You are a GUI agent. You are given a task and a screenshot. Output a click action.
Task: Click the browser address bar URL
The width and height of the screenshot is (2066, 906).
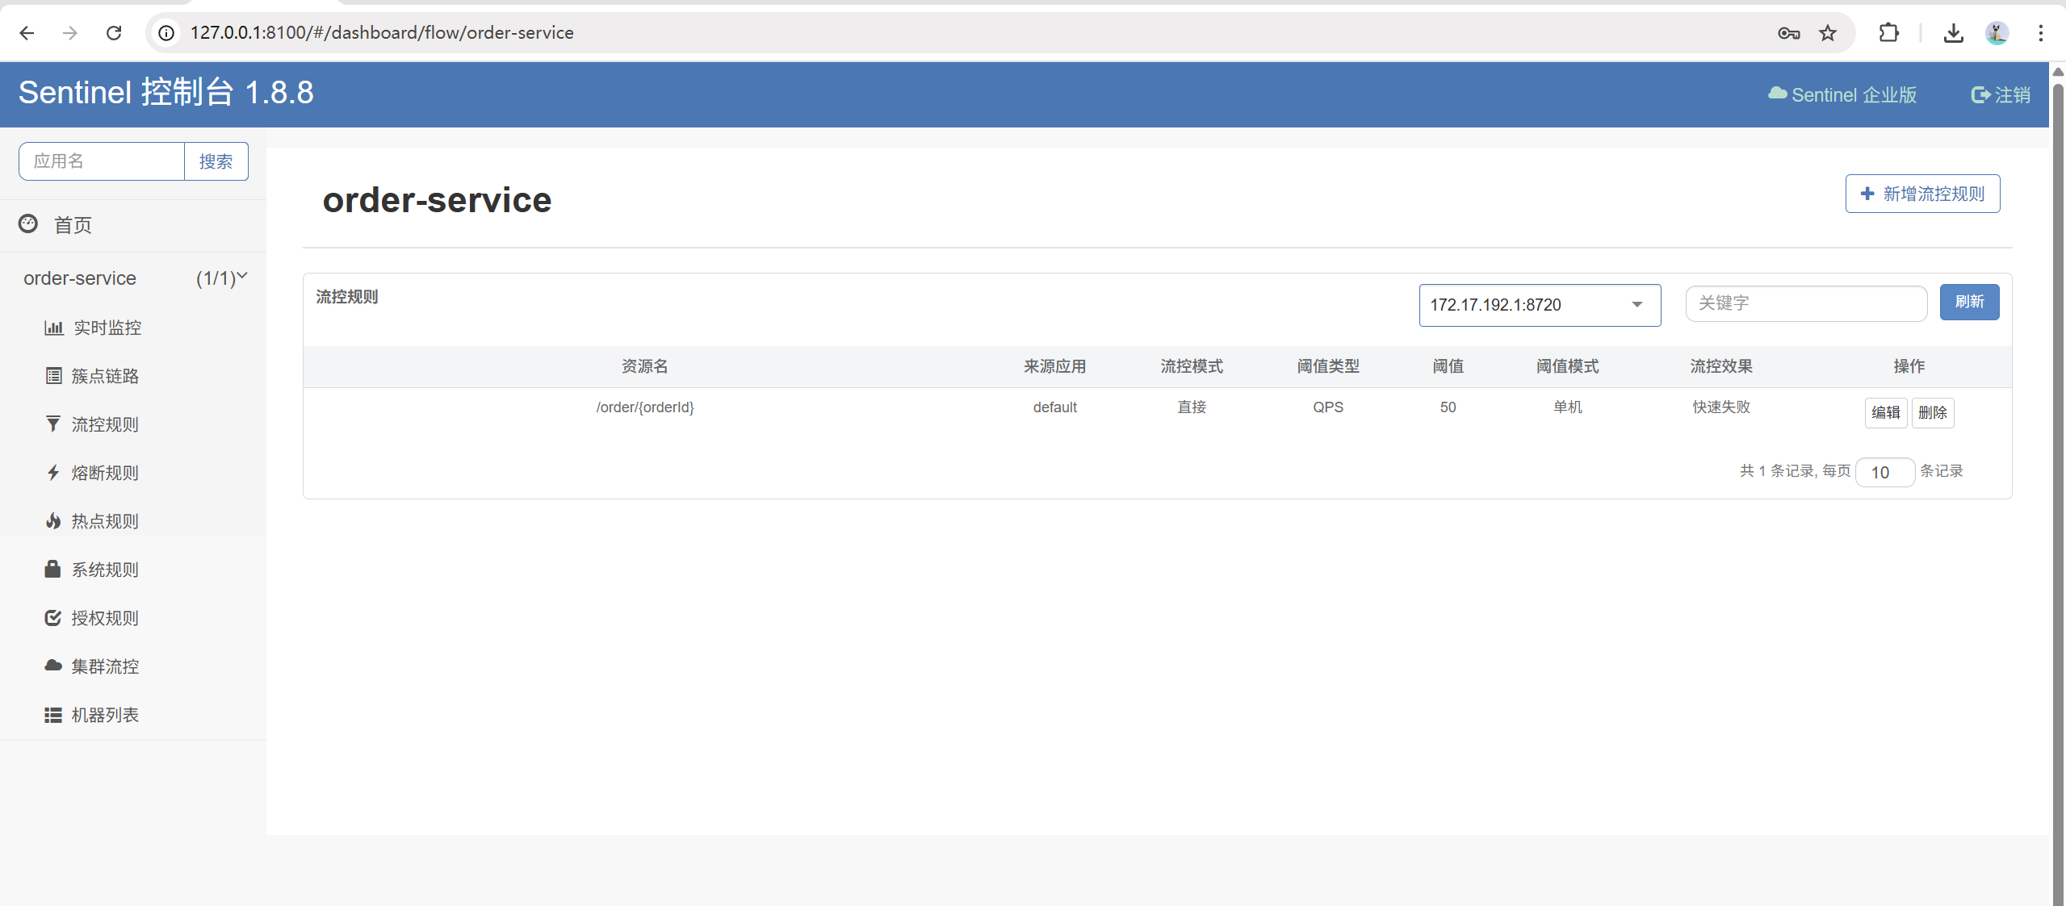coord(382,33)
